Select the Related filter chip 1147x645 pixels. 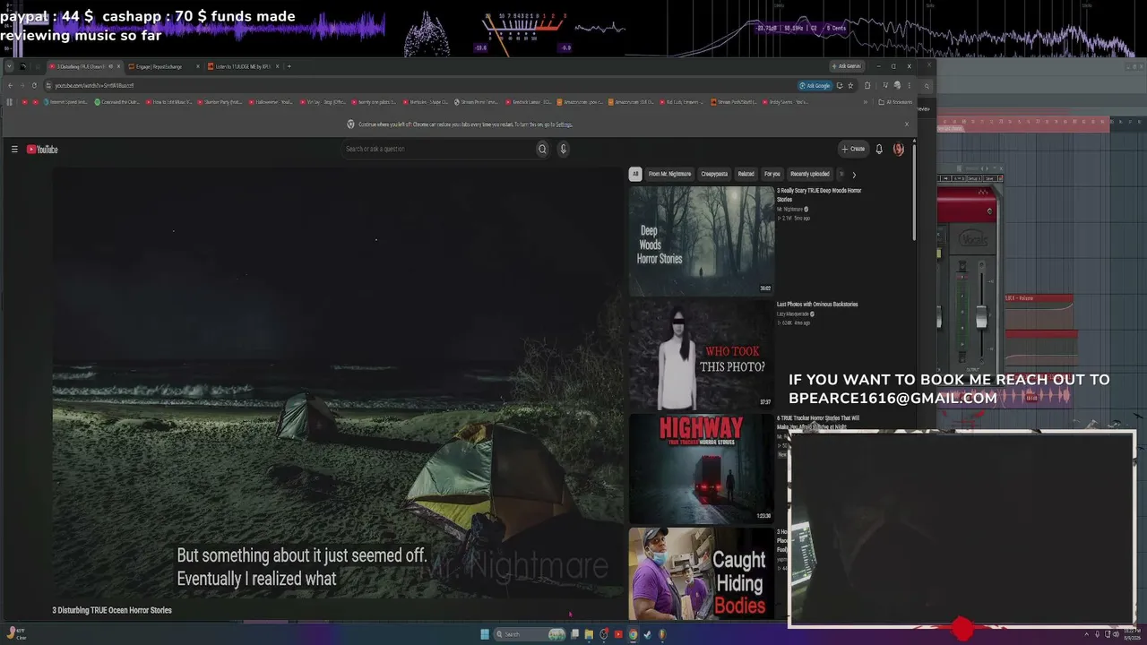coord(746,174)
